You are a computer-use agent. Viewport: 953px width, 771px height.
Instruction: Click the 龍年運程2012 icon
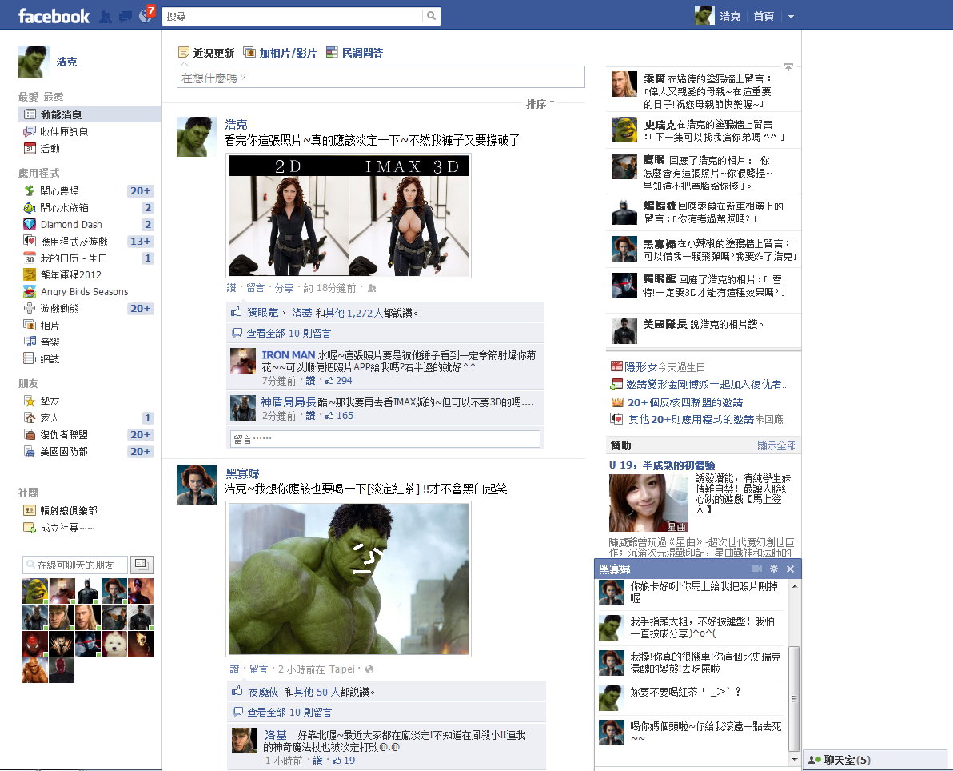(29, 275)
